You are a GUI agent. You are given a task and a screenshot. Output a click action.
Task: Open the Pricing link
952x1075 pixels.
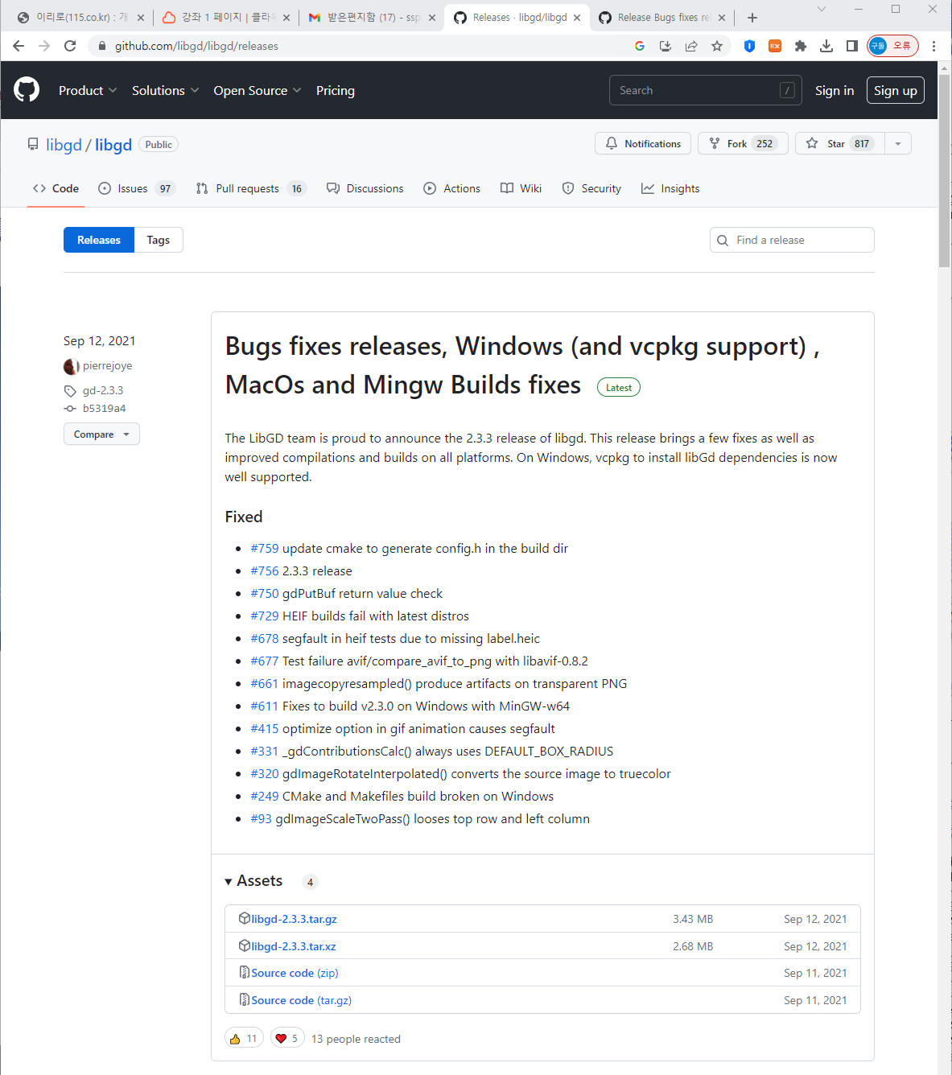[336, 90]
